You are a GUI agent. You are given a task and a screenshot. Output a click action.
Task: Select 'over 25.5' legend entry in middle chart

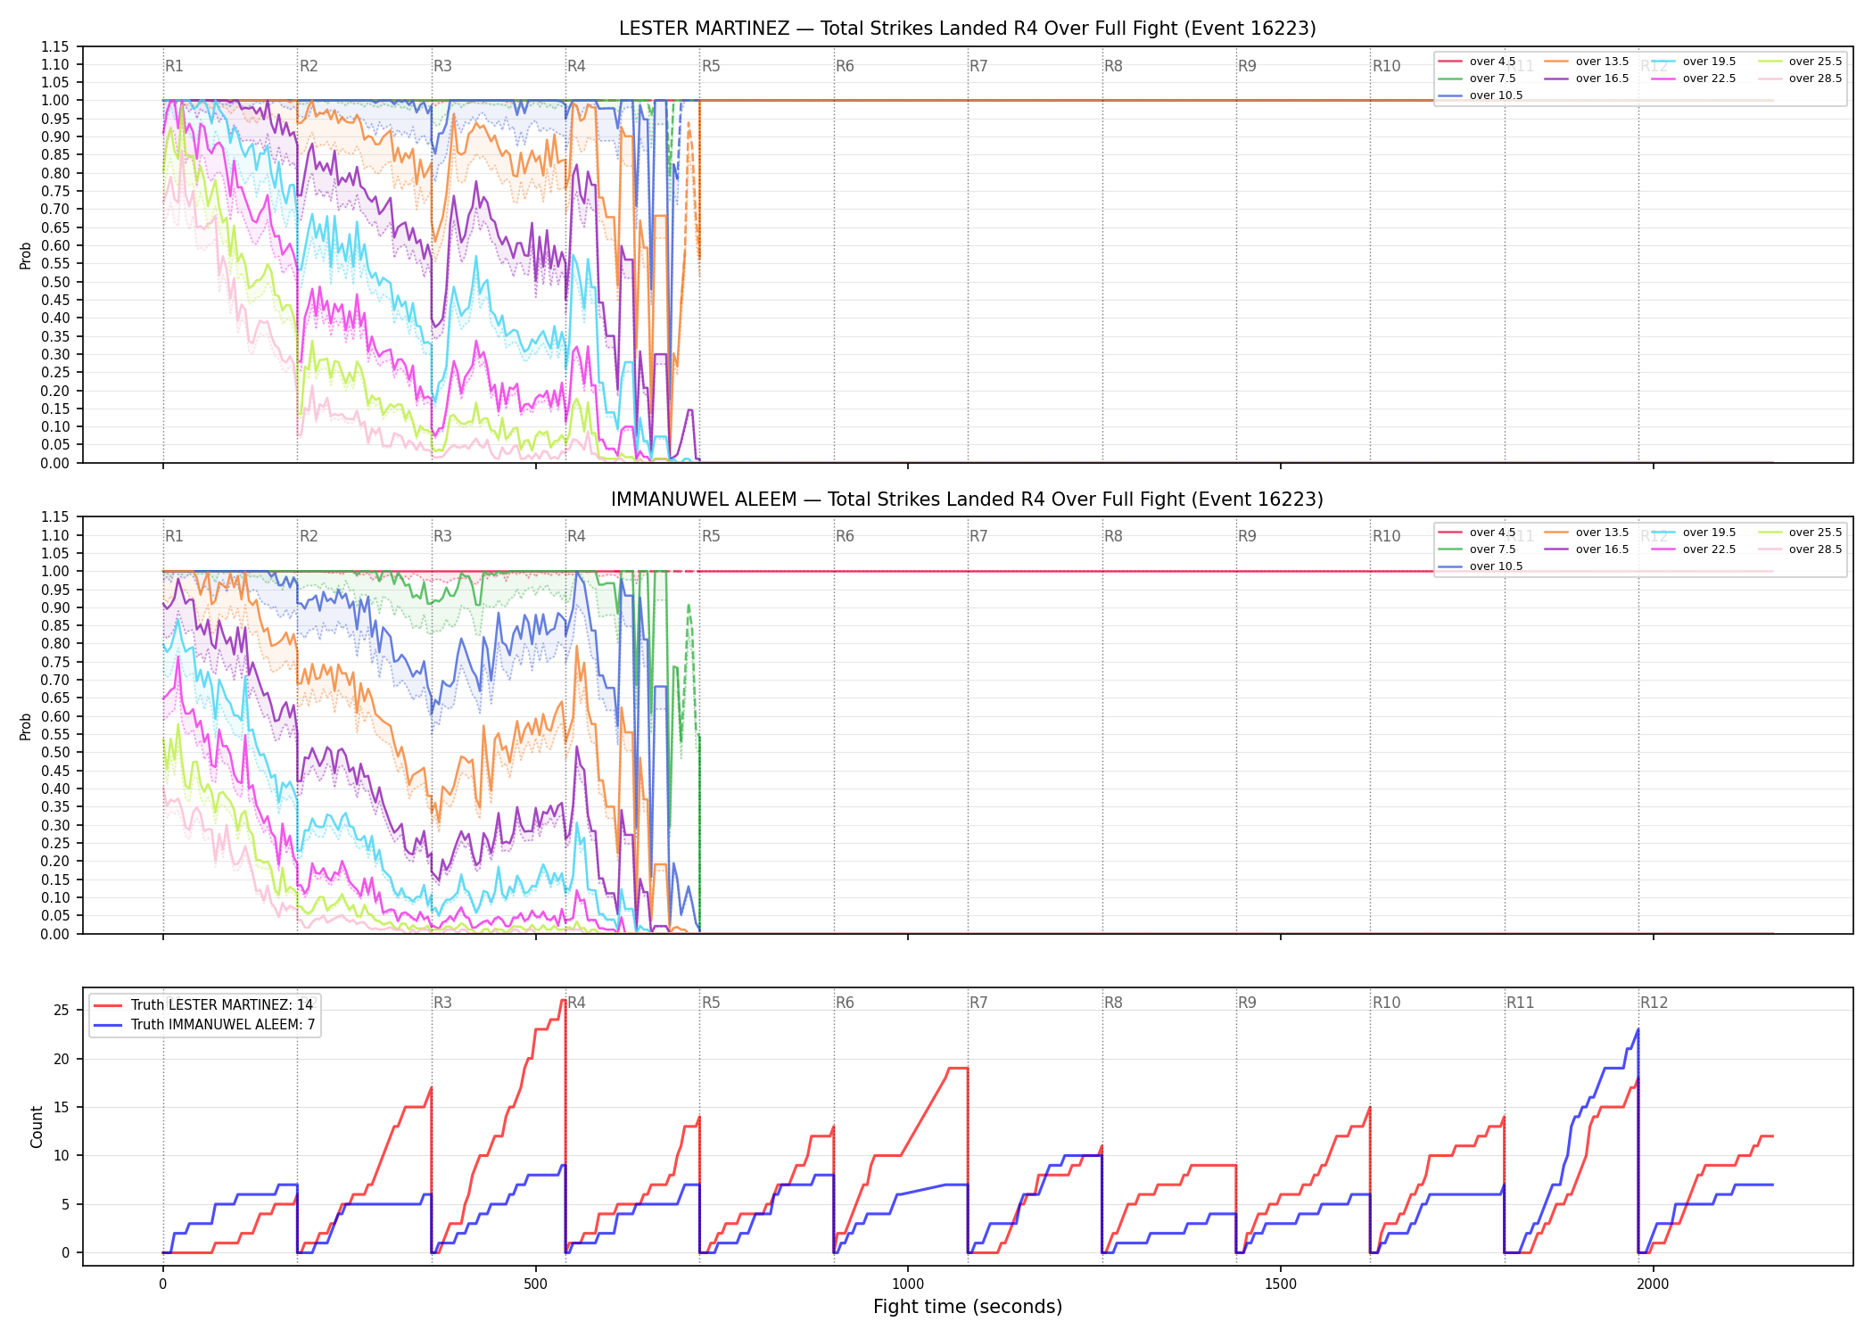[x=1800, y=533]
